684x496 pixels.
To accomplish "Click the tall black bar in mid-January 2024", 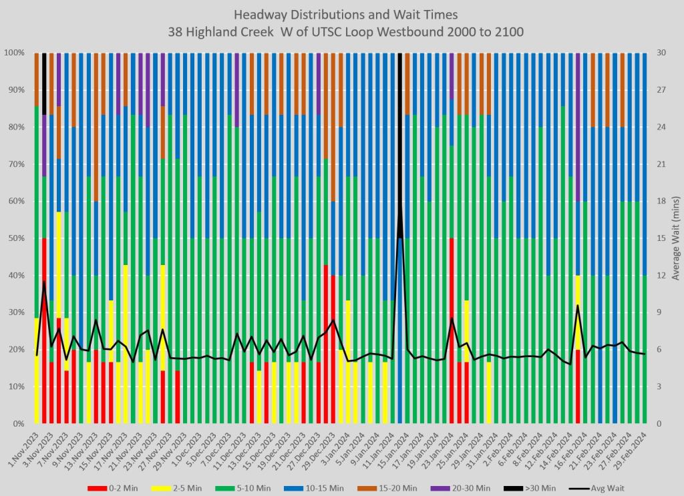I will (399, 134).
